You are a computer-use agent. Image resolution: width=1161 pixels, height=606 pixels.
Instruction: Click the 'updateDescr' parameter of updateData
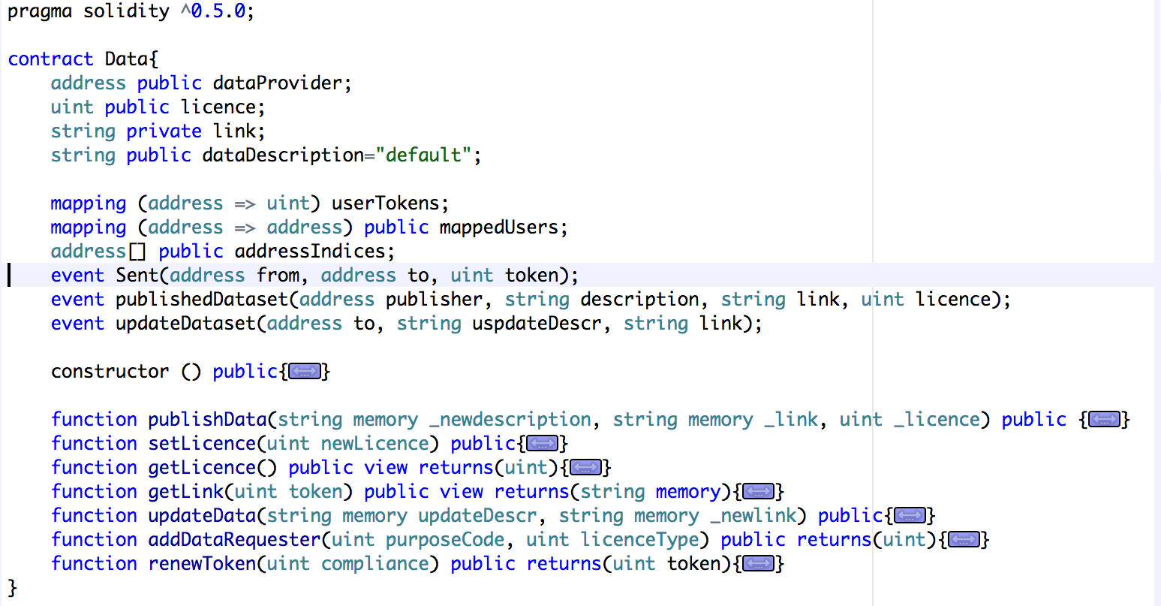478,516
